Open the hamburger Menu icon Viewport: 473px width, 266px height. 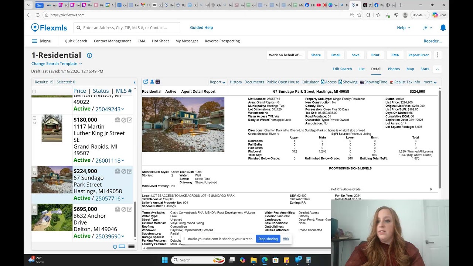34,41
